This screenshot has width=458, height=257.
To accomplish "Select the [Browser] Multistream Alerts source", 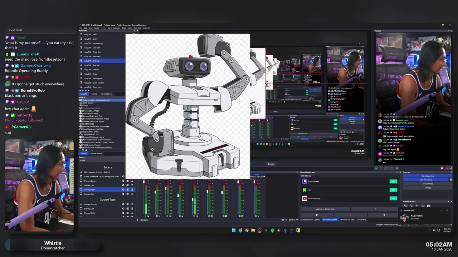I will tap(102, 137).
